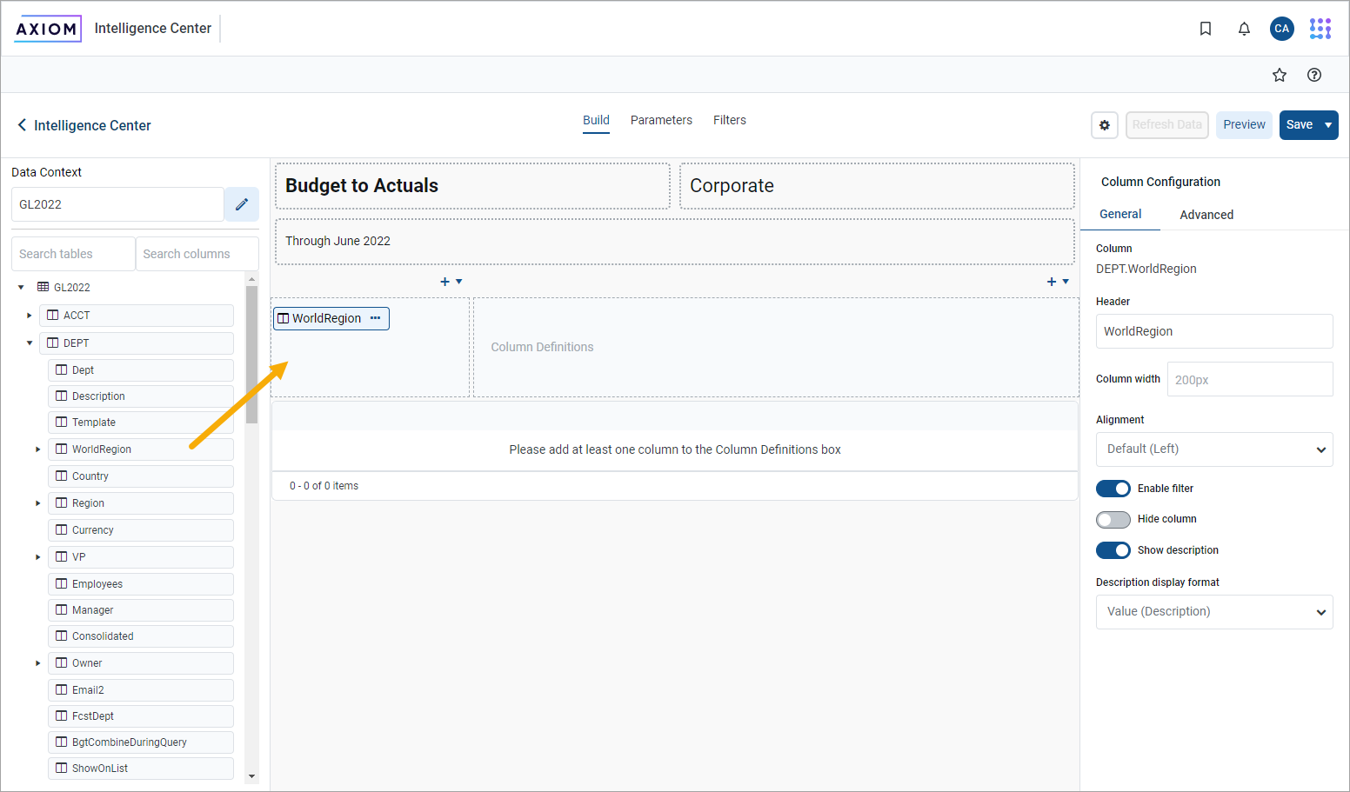Open the app launcher grid icon
Viewport: 1350px width, 792px height.
pos(1320,29)
